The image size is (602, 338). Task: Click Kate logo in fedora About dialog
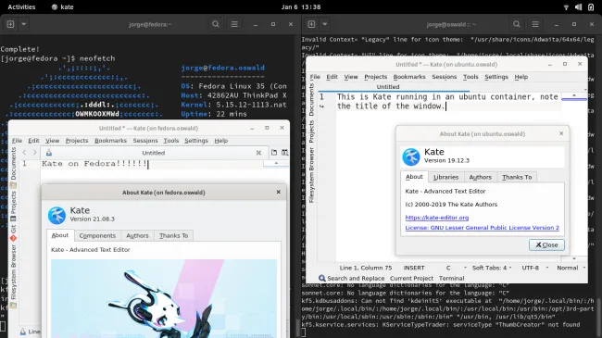56,215
